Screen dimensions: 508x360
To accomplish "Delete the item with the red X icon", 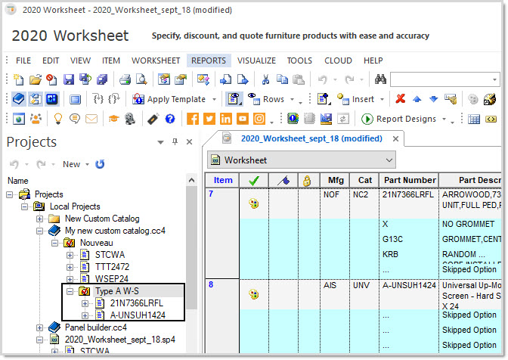I will coord(401,98).
